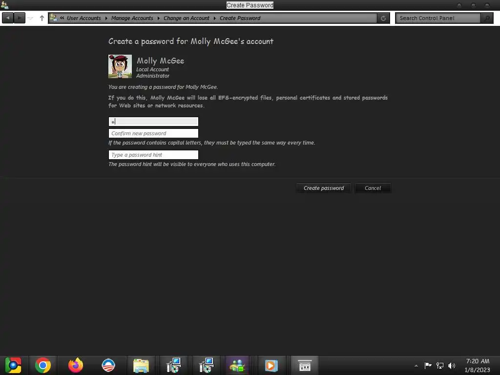The image size is (500, 375).
Task: Open the volume speaker tray icon
Action: [452, 365]
